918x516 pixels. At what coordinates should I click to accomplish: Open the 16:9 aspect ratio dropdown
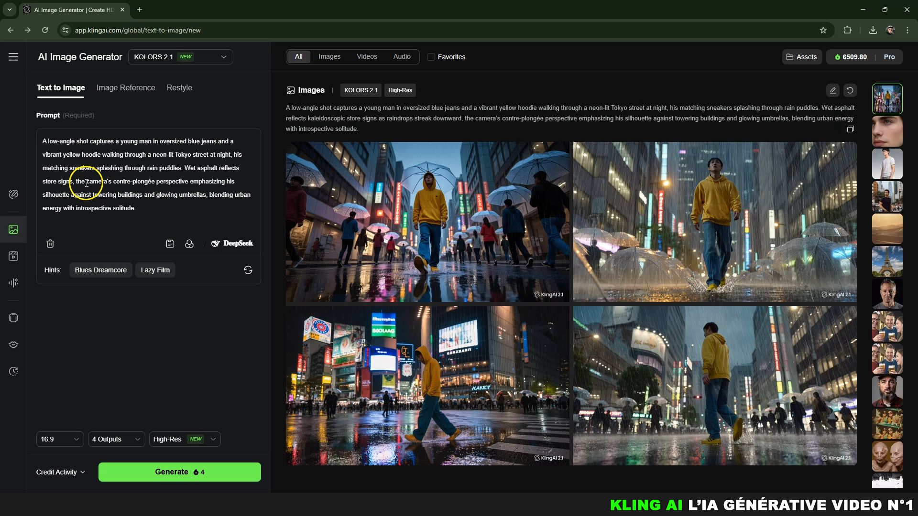[x=60, y=439]
